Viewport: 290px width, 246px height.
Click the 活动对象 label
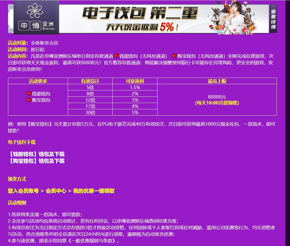click(18, 43)
